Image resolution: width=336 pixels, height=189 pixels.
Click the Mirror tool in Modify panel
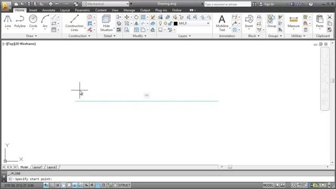[x=136, y=23]
